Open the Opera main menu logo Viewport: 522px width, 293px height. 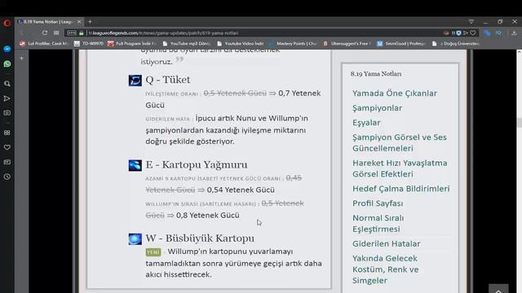7,23
